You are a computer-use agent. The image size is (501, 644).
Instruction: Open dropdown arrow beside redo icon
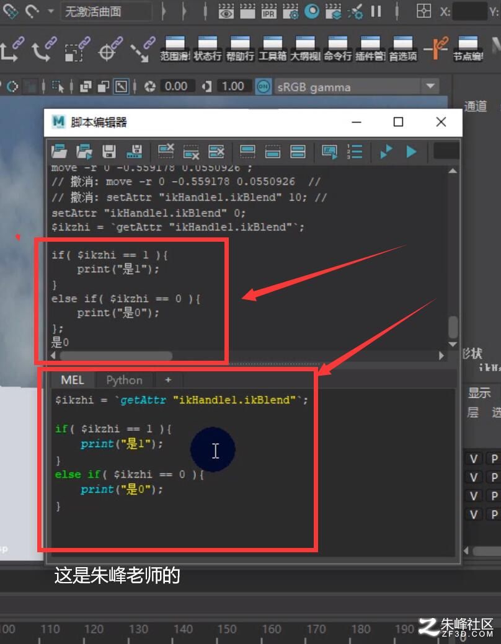click(51, 11)
